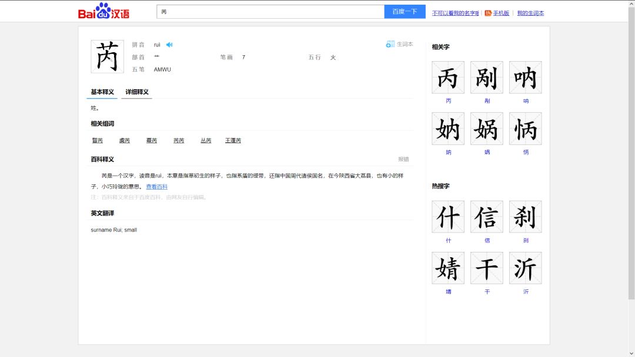
Task: Click the 手机版 mobile version icon
Action: pyautogui.click(x=488, y=13)
